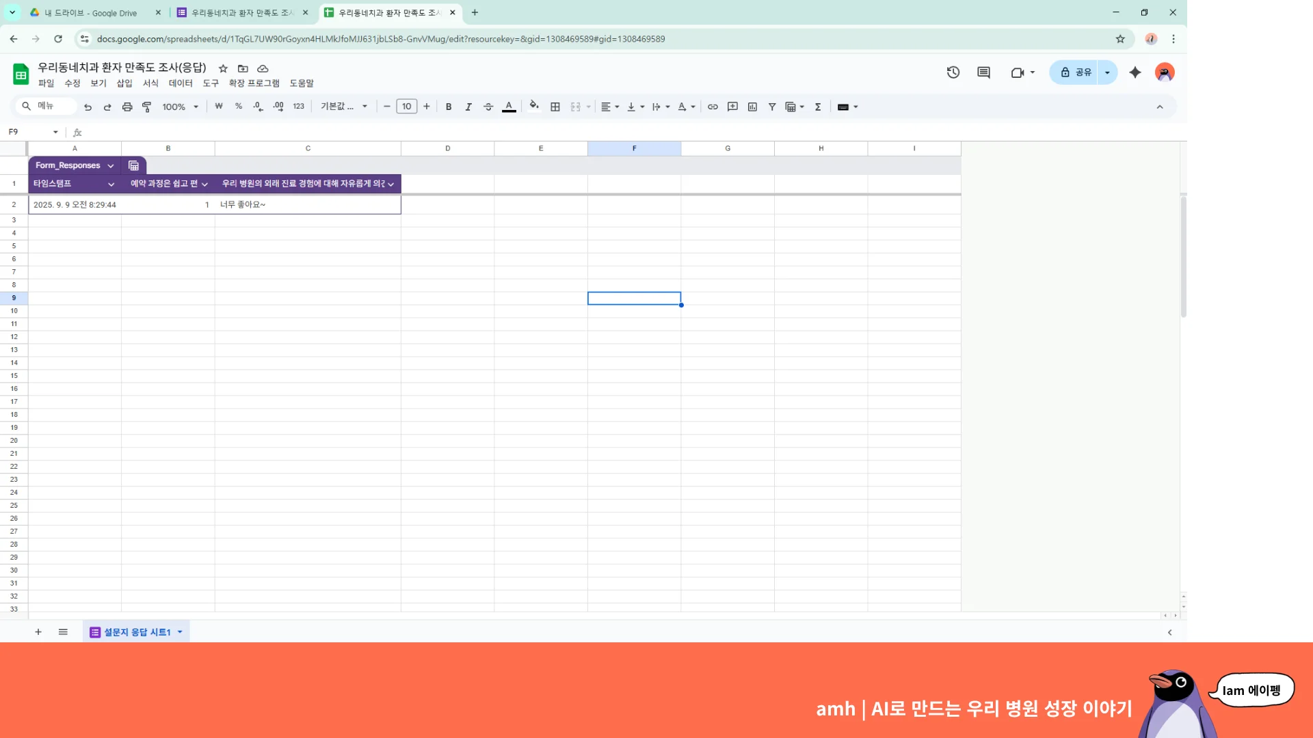Open the borders tool
This screenshot has height=738, width=1313.
point(555,107)
